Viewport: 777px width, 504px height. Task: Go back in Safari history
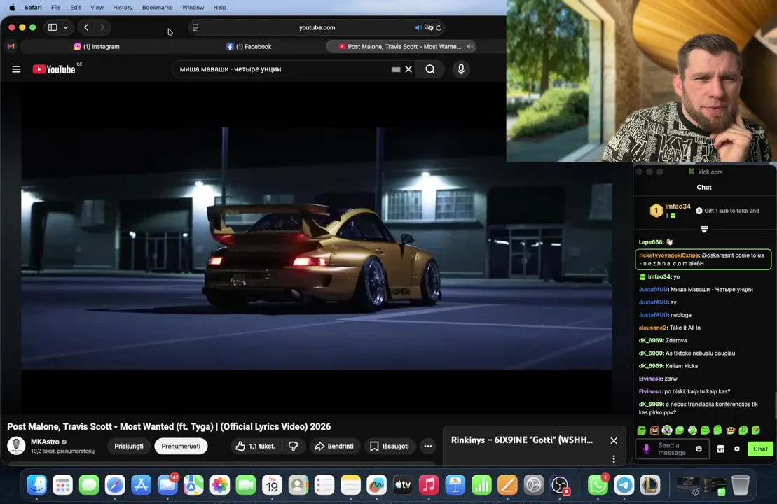[86, 27]
